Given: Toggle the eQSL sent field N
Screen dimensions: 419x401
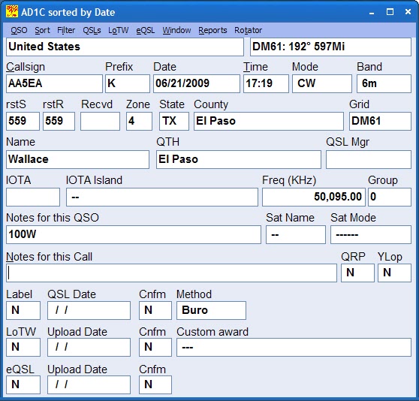Looking at the screenshot, I should tap(23, 384).
